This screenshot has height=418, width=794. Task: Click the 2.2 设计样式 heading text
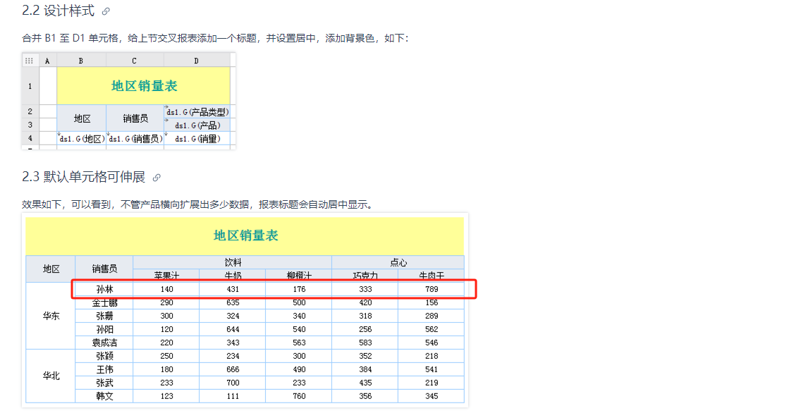tap(58, 11)
